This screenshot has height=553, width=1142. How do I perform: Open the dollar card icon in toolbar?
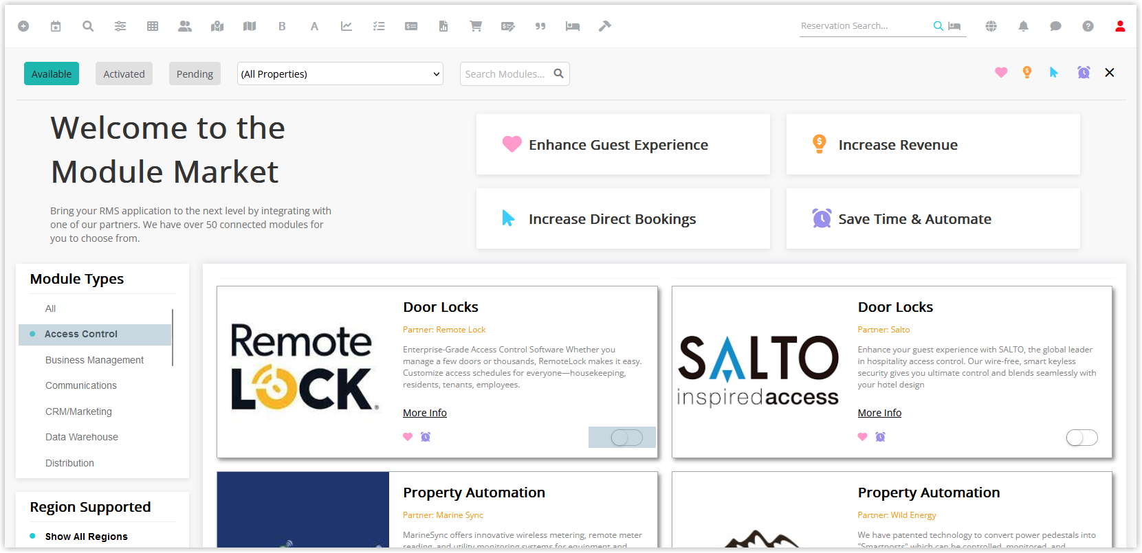tap(411, 26)
